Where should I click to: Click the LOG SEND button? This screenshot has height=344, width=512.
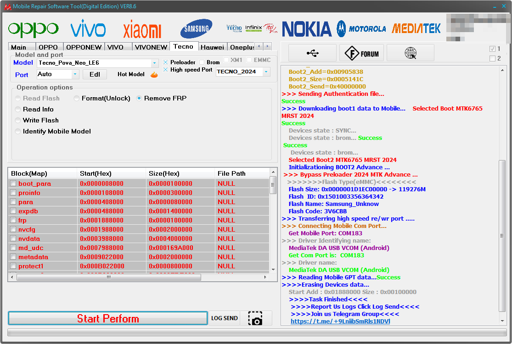(x=225, y=318)
